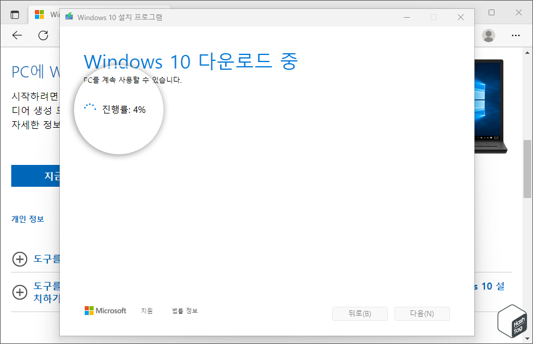Maximize the browser window

[492, 12]
